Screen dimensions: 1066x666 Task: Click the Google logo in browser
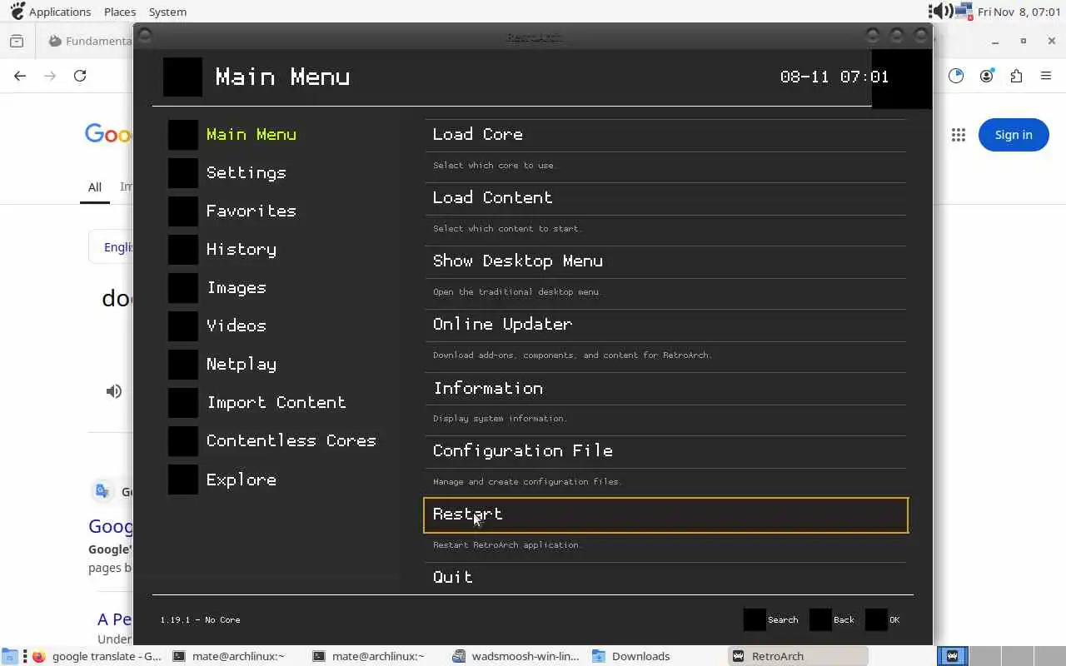[x=108, y=134]
